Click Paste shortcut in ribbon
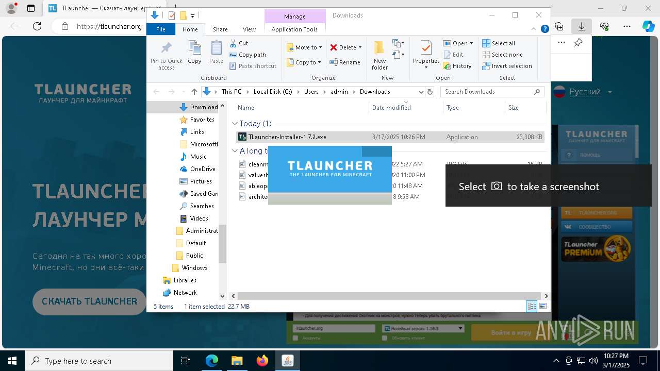Viewport: 660px width, 371px height. (x=253, y=66)
